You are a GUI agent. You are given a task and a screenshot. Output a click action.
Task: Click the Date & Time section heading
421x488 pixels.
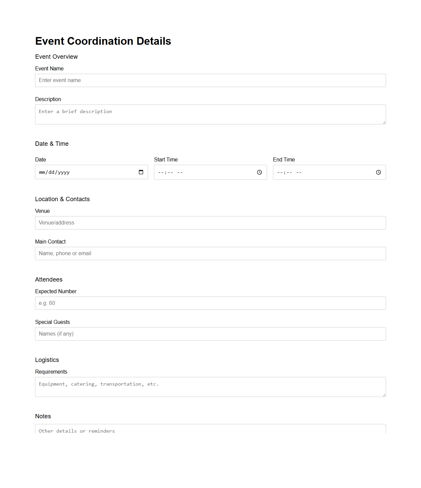(x=51, y=144)
